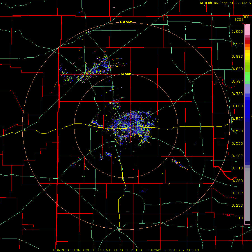Click the 0.307 legend value
This screenshot has height=252, width=252.
click(x=237, y=193)
